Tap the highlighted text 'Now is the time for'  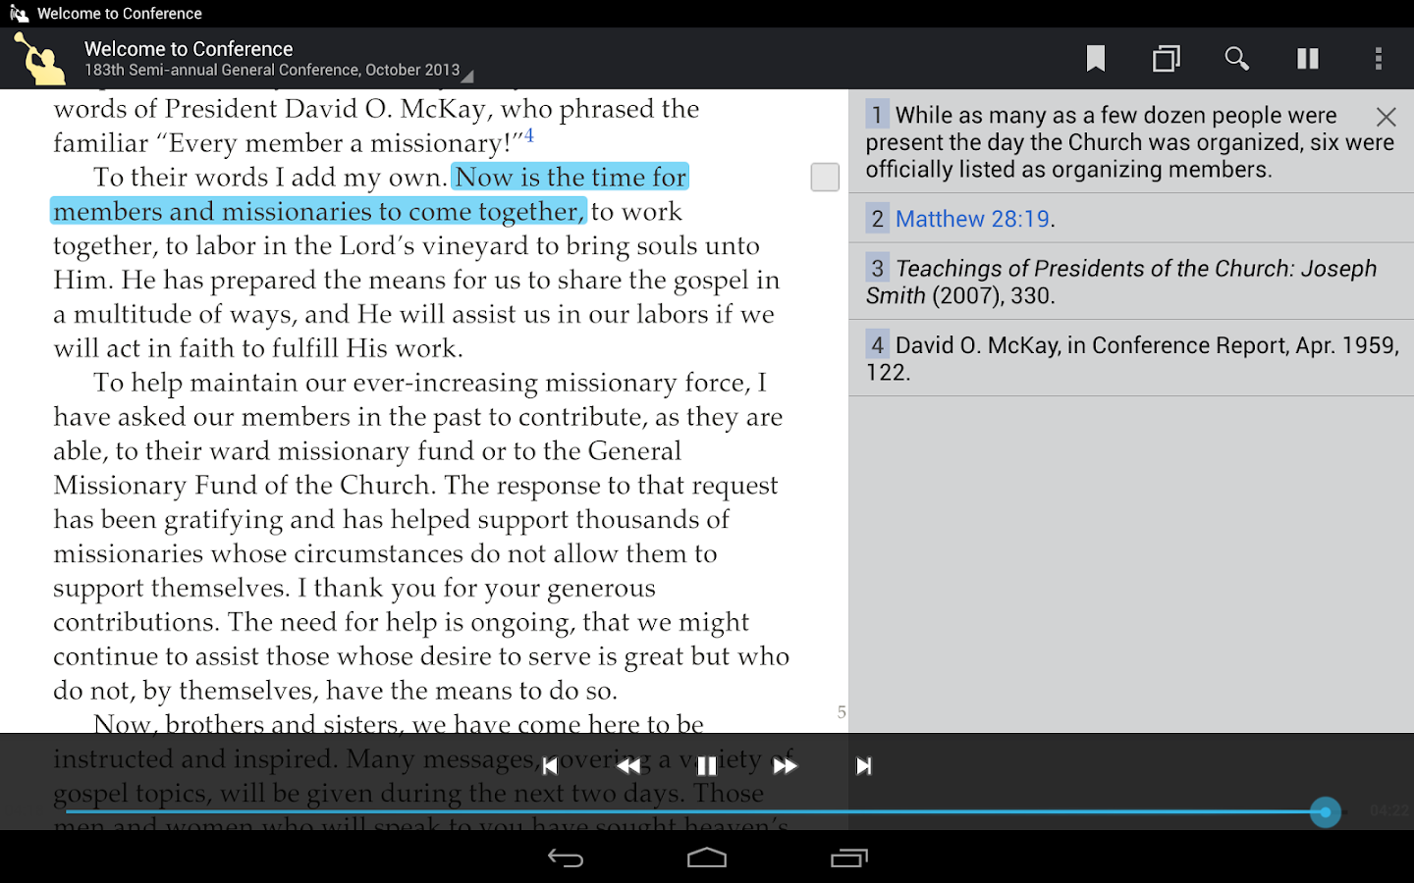tap(571, 178)
